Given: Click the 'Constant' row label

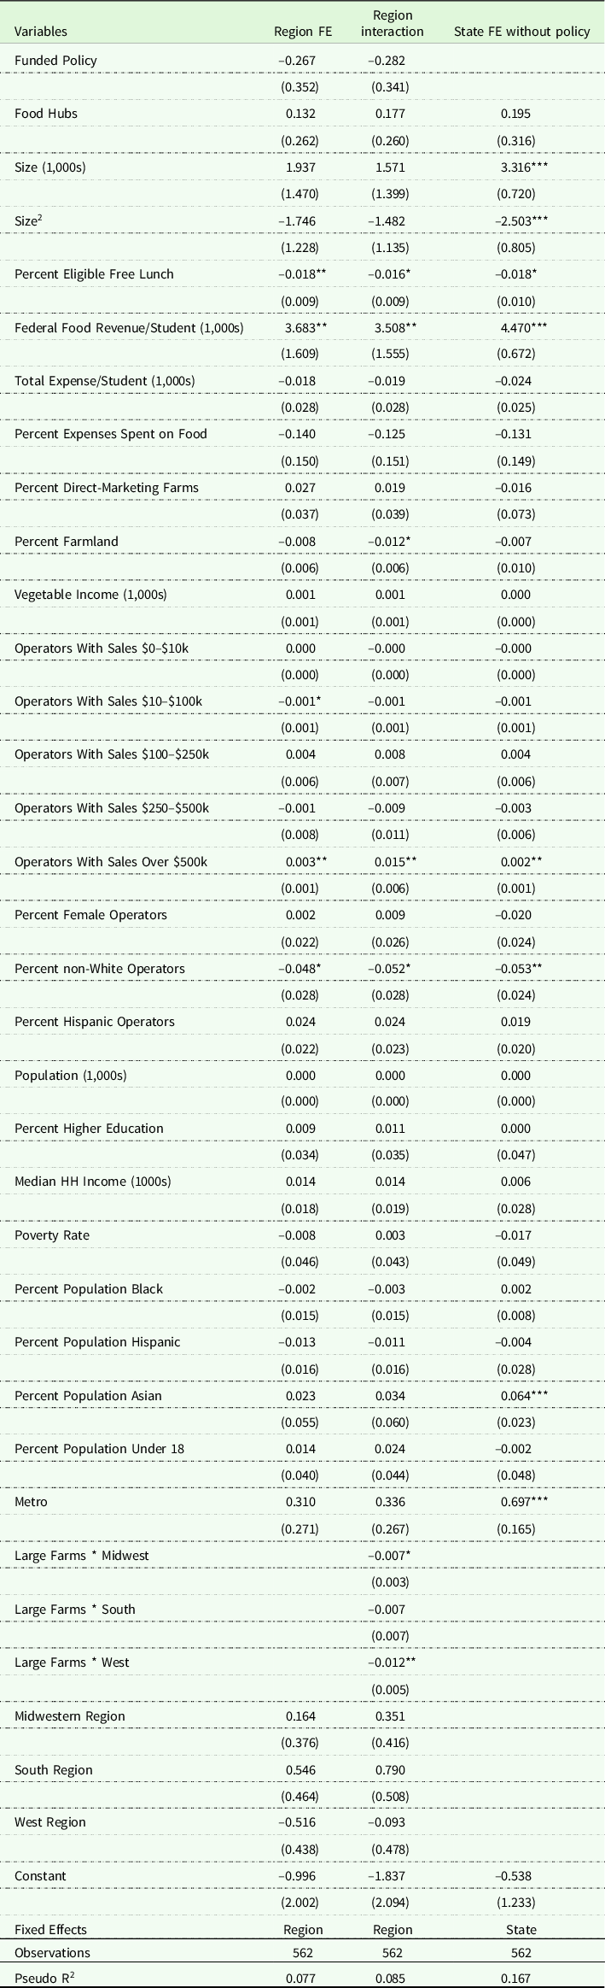Looking at the screenshot, I should tap(40, 1876).
